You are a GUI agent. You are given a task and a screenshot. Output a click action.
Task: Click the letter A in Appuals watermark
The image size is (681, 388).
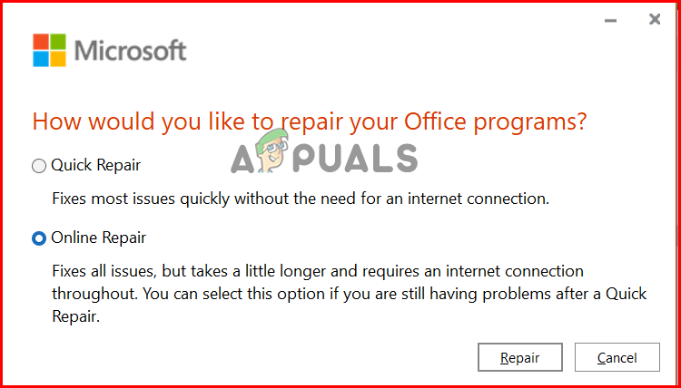242,160
